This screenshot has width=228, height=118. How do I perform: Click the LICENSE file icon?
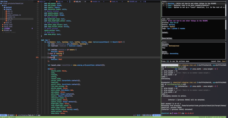coord(3,29)
